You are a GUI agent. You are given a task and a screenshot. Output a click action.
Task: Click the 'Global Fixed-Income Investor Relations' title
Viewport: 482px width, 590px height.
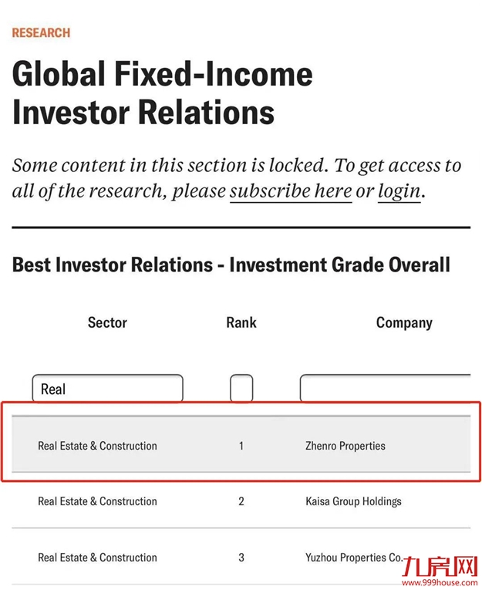point(163,93)
